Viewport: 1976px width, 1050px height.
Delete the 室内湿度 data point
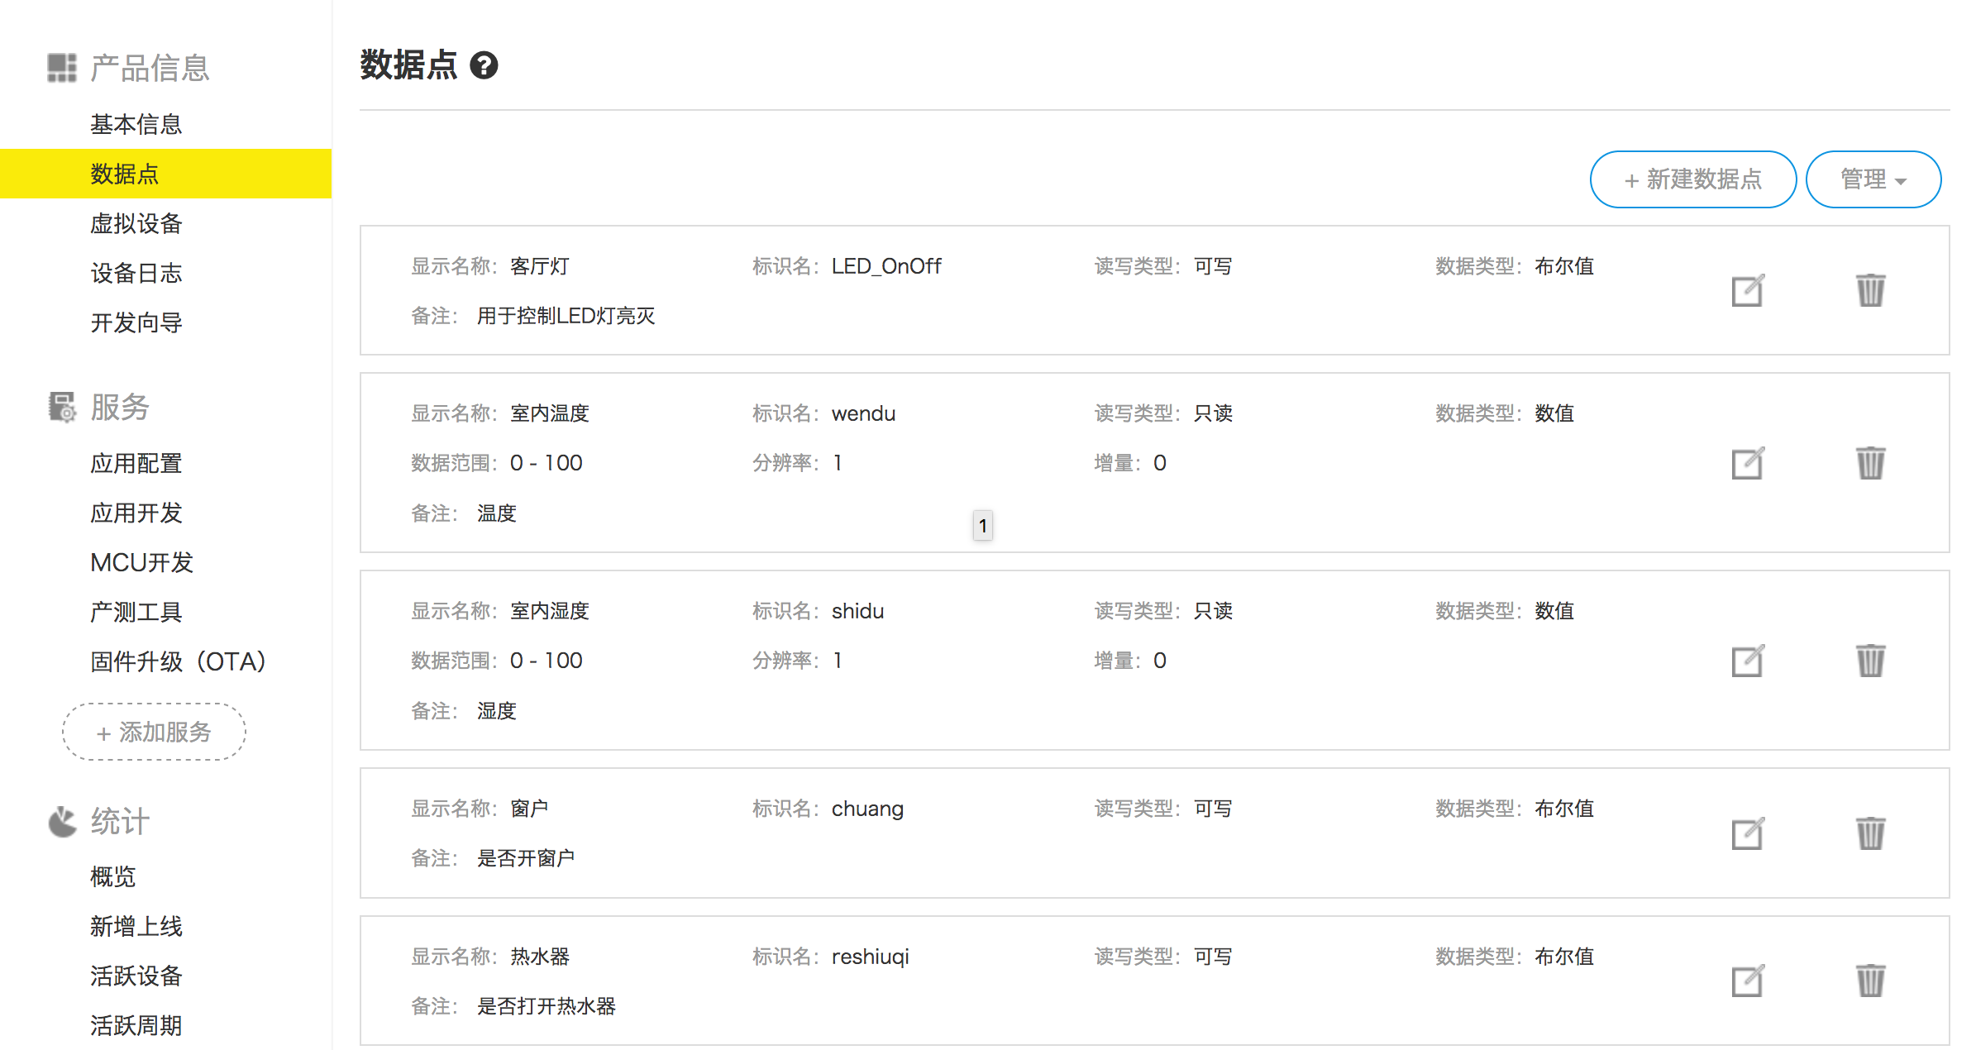click(x=1871, y=661)
